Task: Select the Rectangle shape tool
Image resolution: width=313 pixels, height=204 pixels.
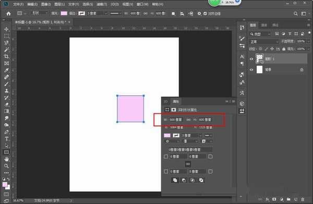Action: 6,152
